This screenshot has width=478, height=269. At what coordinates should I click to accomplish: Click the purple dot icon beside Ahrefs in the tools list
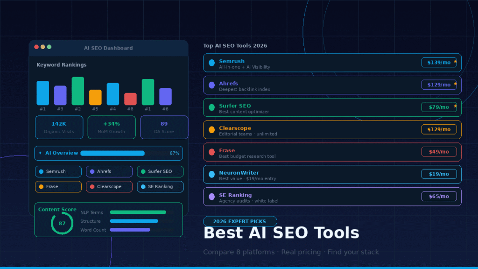[x=211, y=85]
